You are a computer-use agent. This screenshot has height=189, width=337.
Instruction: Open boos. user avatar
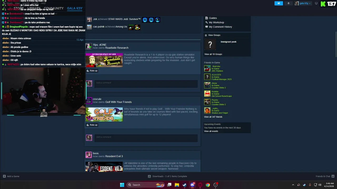tap(89, 155)
